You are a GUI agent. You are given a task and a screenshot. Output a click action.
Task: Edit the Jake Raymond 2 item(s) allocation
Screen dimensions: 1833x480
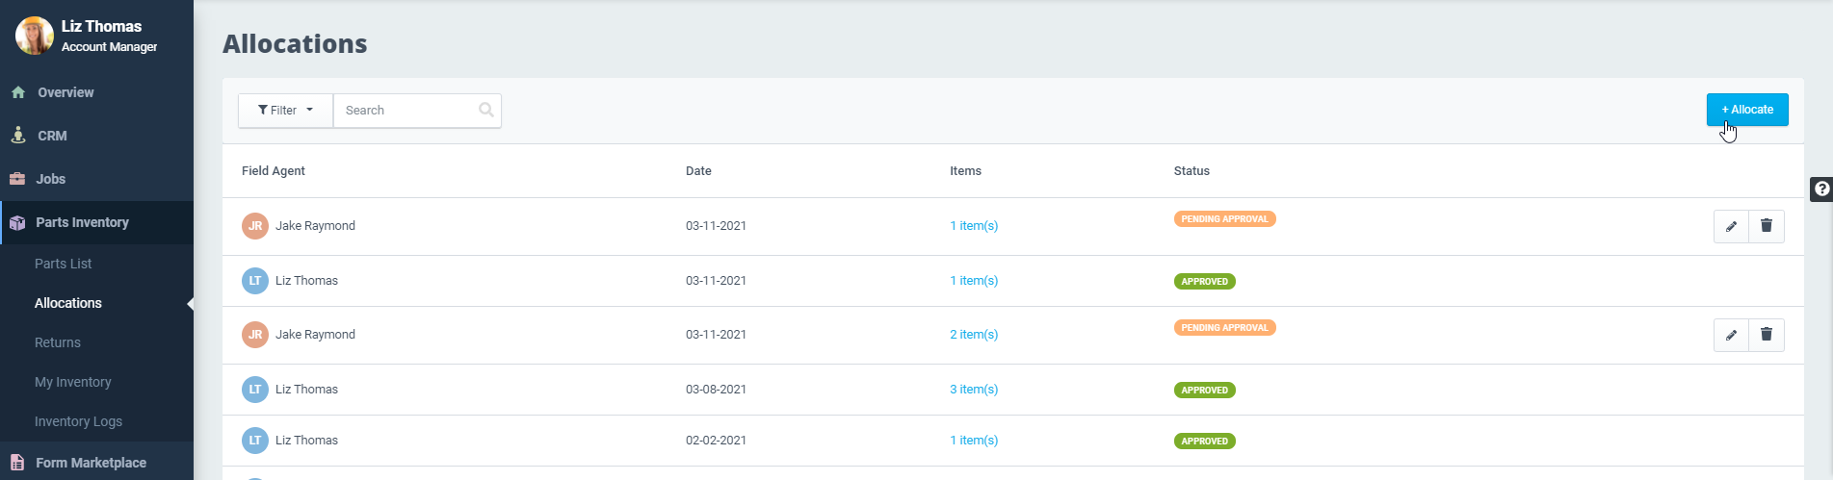point(1731,336)
